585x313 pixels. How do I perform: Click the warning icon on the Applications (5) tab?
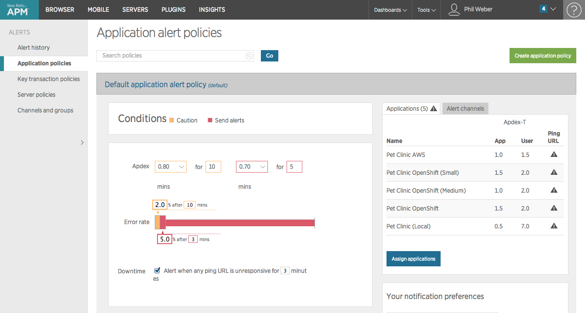click(x=434, y=109)
